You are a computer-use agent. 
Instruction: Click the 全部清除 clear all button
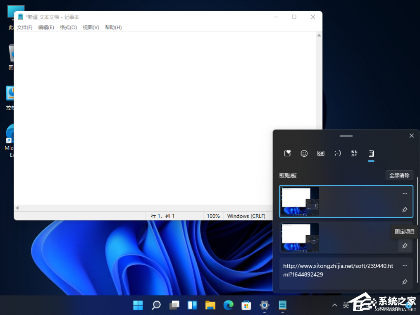click(399, 175)
